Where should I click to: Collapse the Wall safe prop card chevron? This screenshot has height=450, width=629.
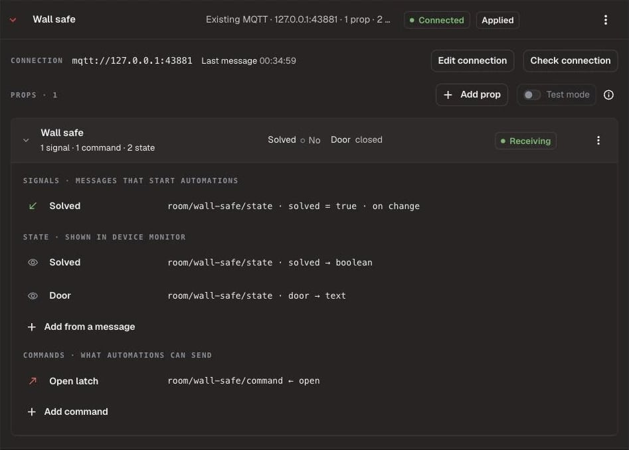[x=26, y=140]
